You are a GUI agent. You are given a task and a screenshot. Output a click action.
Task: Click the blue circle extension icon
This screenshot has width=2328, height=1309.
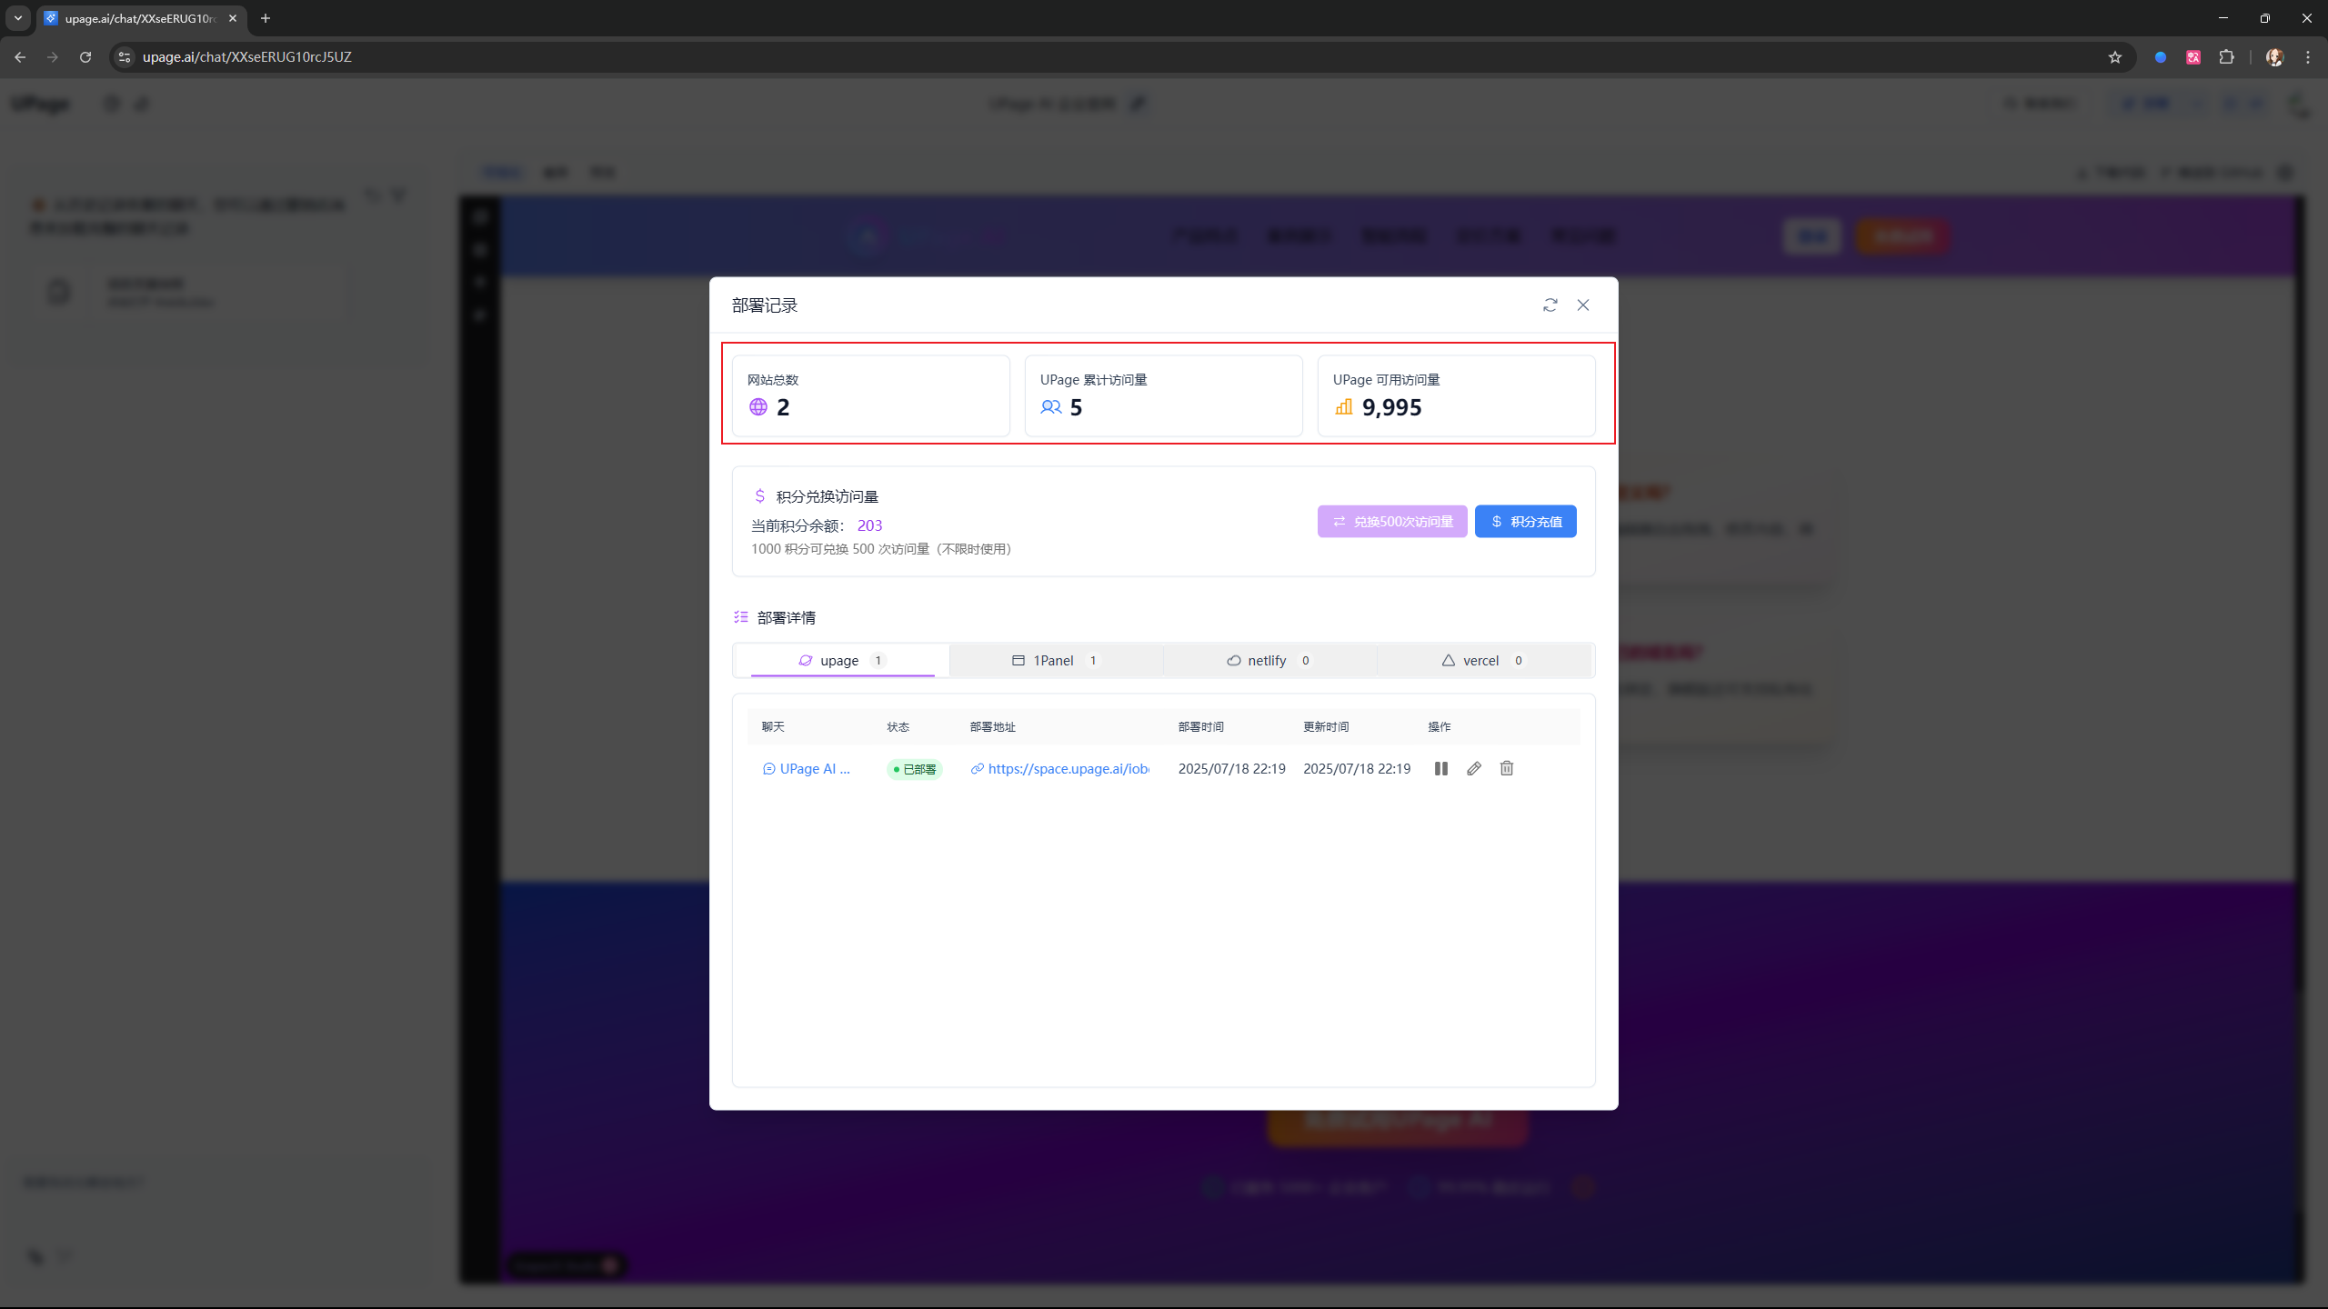pos(2161,57)
